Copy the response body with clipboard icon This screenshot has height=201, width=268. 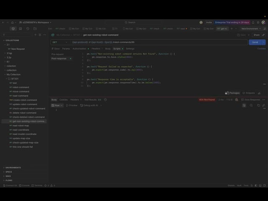[258, 106]
